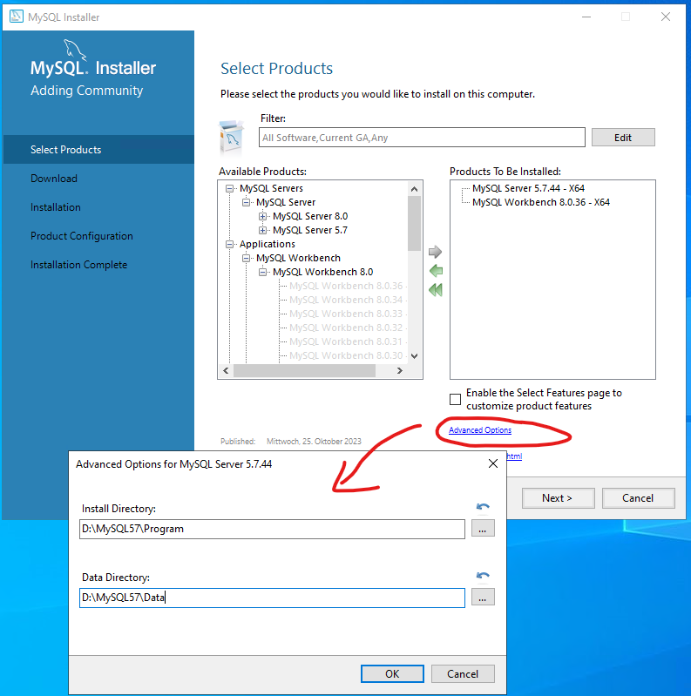This screenshot has width=691, height=696.
Task: Go to the Installation step in sidebar
Action: [x=56, y=207]
